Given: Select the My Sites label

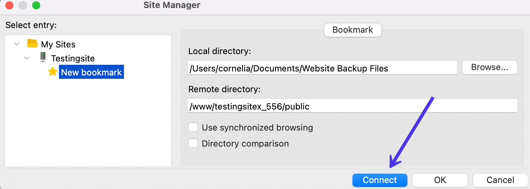Looking at the screenshot, I should [58, 44].
